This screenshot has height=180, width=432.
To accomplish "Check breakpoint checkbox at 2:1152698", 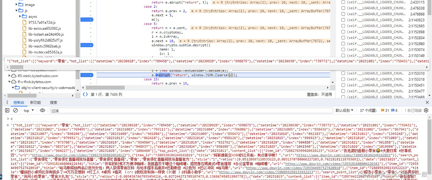I will 343,32.
